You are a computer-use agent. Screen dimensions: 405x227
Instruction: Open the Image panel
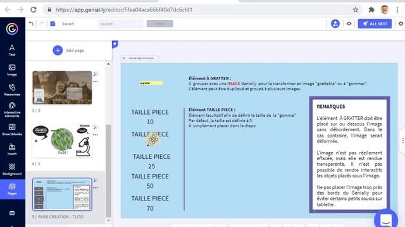(x=12, y=70)
